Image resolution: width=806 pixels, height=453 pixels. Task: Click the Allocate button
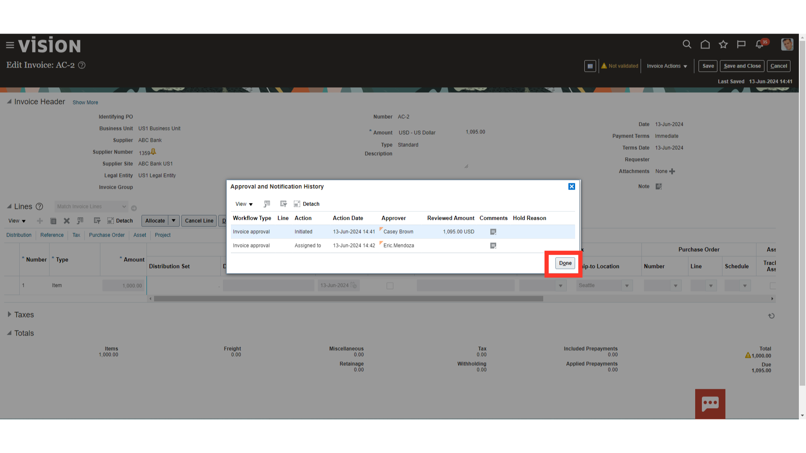tap(155, 221)
